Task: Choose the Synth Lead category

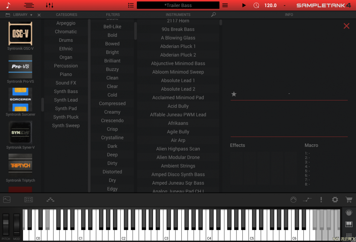Action: (x=66, y=100)
